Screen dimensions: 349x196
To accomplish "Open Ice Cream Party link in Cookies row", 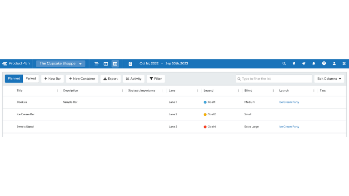I will tap(289, 102).
